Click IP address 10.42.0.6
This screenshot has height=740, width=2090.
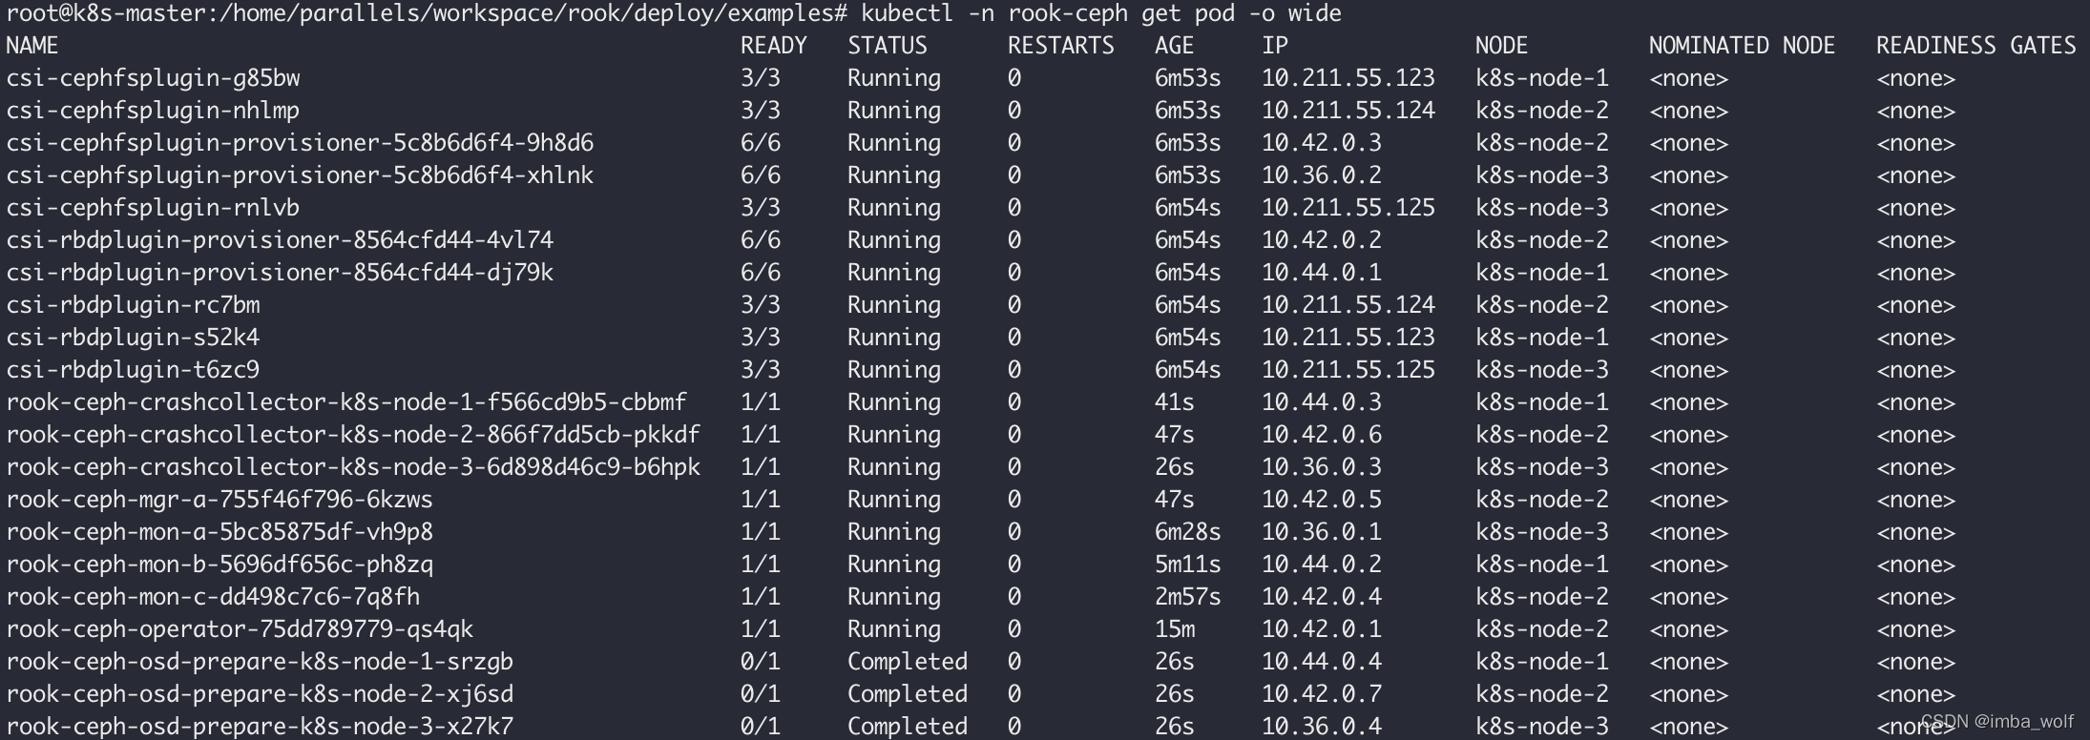point(1322,435)
